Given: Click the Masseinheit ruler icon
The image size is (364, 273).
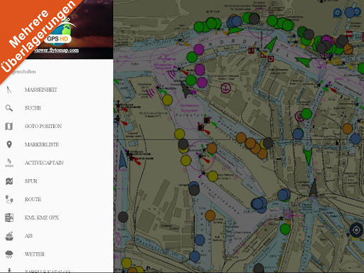Looking at the screenshot, I should 9,90.
